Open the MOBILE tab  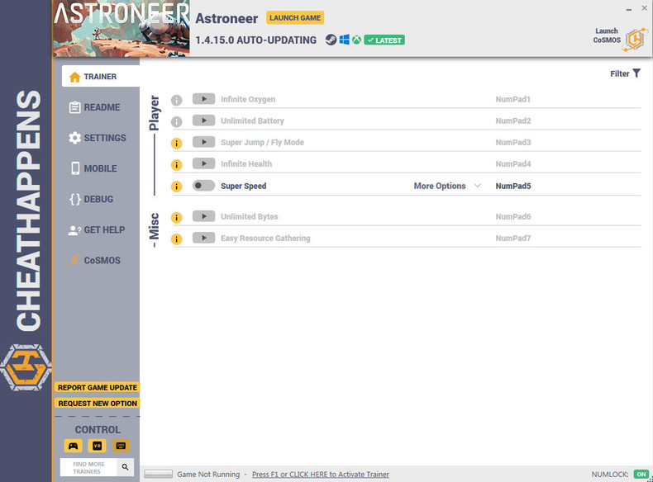coord(94,168)
